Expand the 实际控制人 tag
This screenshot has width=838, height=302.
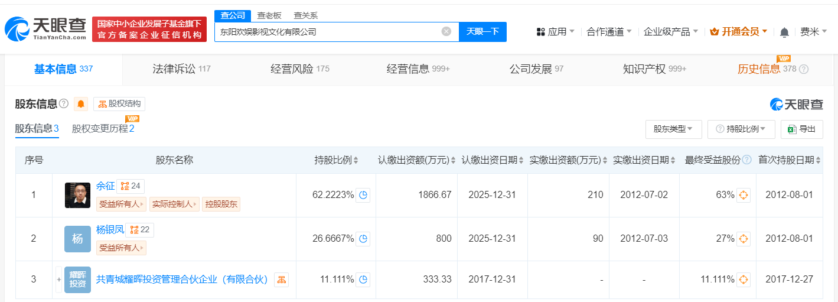pos(174,204)
